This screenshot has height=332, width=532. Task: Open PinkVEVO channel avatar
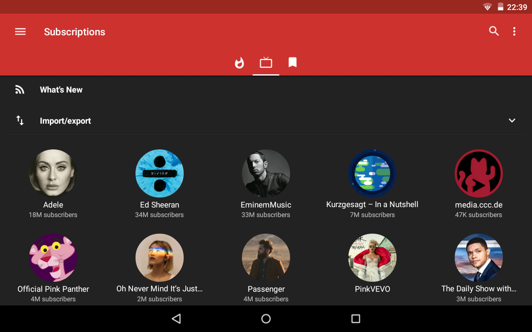tap(372, 258)
